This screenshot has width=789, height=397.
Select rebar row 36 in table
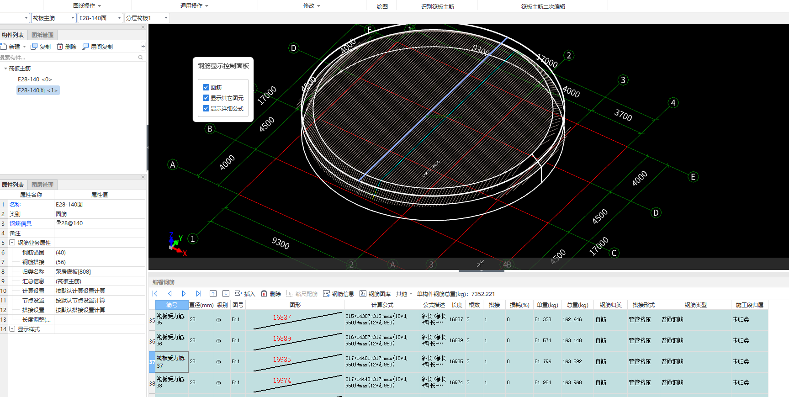click(152, 341)
